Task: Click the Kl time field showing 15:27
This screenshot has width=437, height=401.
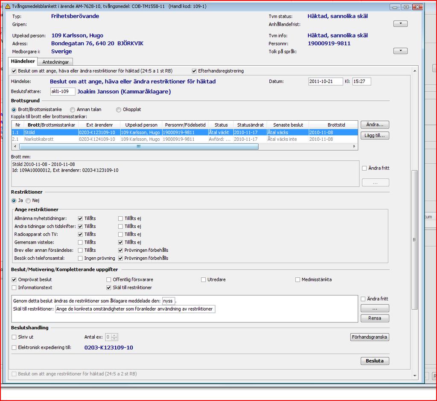Action: tap(361, 81)
